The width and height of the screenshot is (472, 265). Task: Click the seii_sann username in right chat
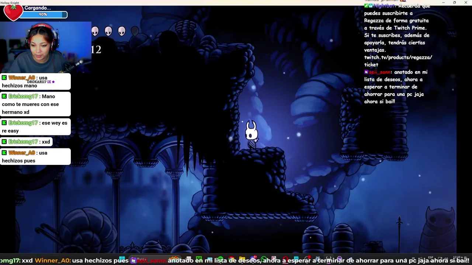379,72
